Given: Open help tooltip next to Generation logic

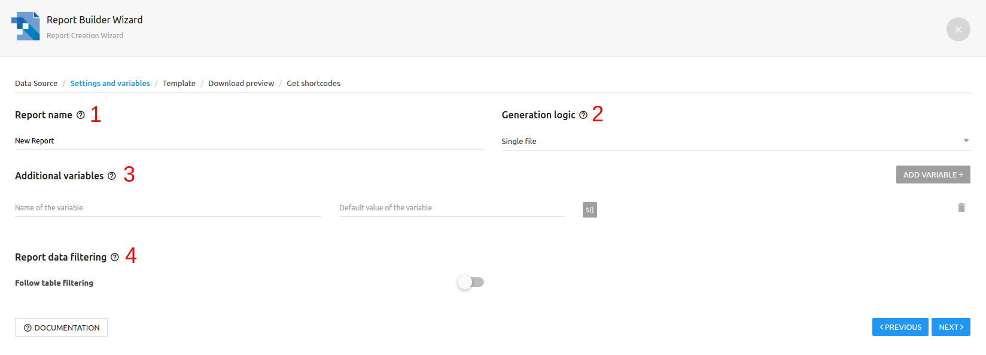Looking at the screenshot, I should pos(583,115).
